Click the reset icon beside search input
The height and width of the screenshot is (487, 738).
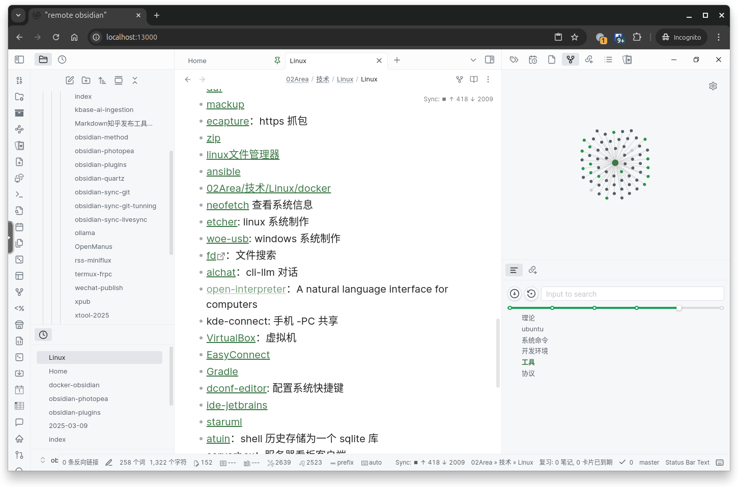(531, 294)
